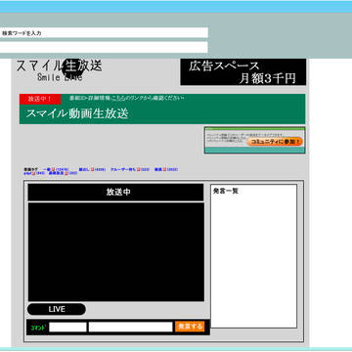Click the black video player area
The width and height of the screenshot is (352, 352).
click(x=116, y=251)
